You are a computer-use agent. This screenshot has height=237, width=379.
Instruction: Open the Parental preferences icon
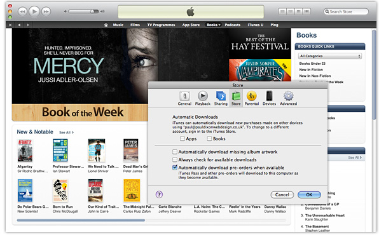pyautogui.click(x=251, y=96)
